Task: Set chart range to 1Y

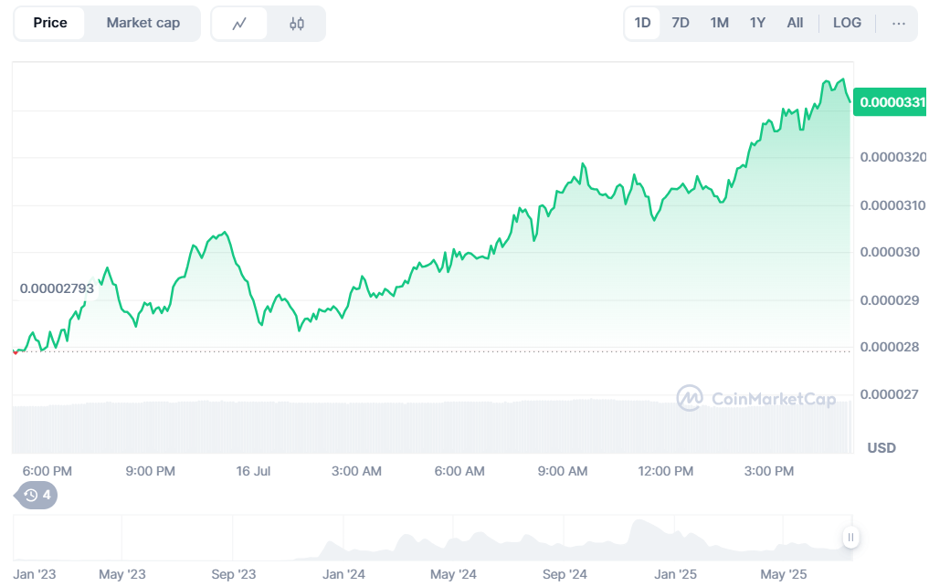Action: (x=757, y=23)
